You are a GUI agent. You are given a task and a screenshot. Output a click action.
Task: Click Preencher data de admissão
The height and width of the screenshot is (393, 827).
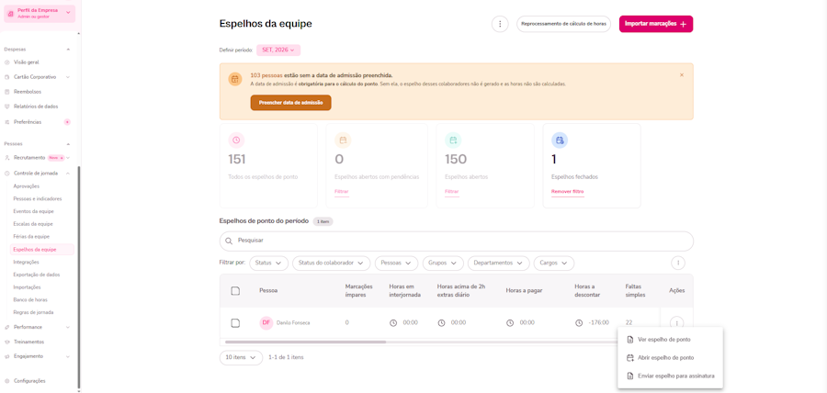point(290,103)
